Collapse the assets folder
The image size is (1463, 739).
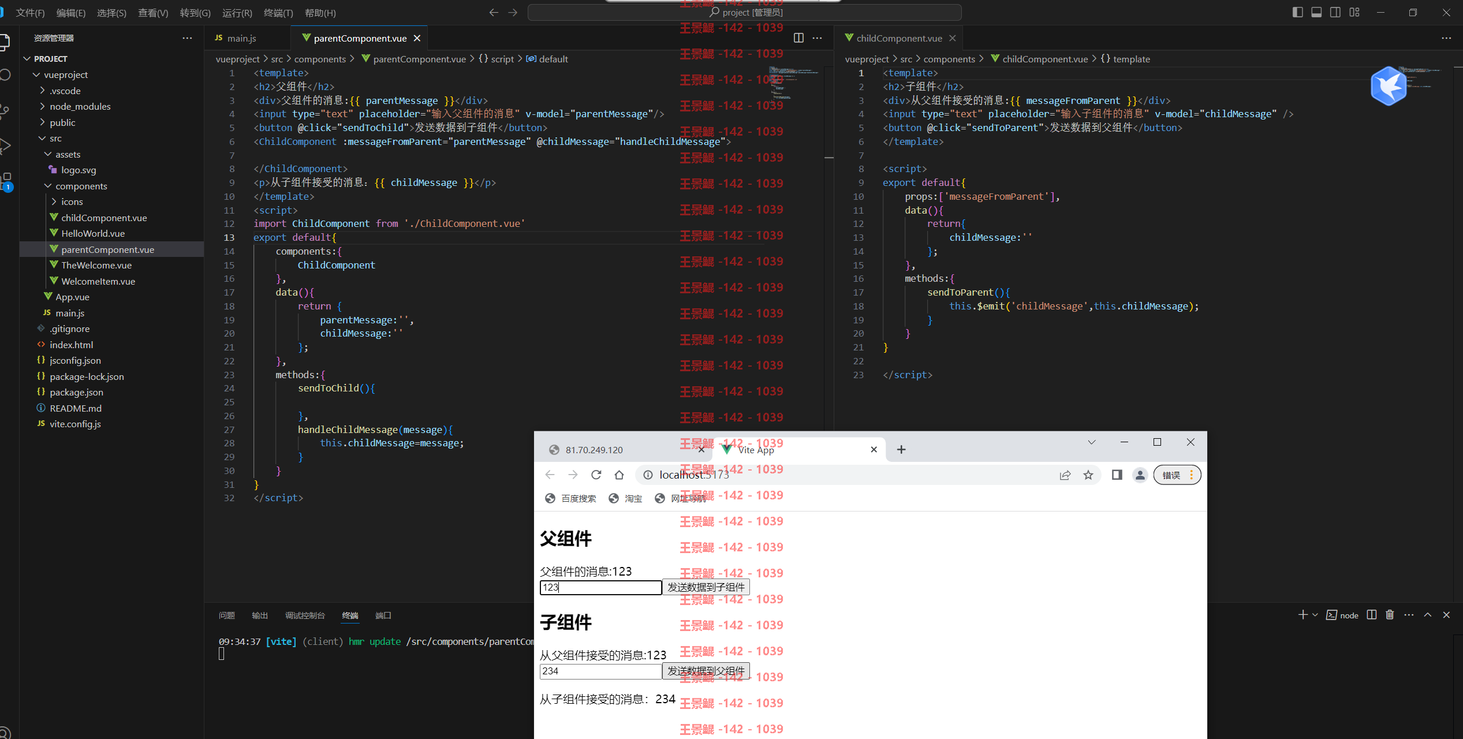coord(68,154)
